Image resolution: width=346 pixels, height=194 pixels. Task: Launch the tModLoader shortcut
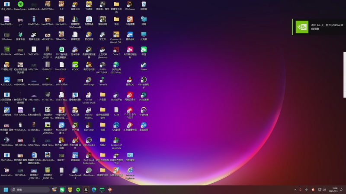pos(89,172)
